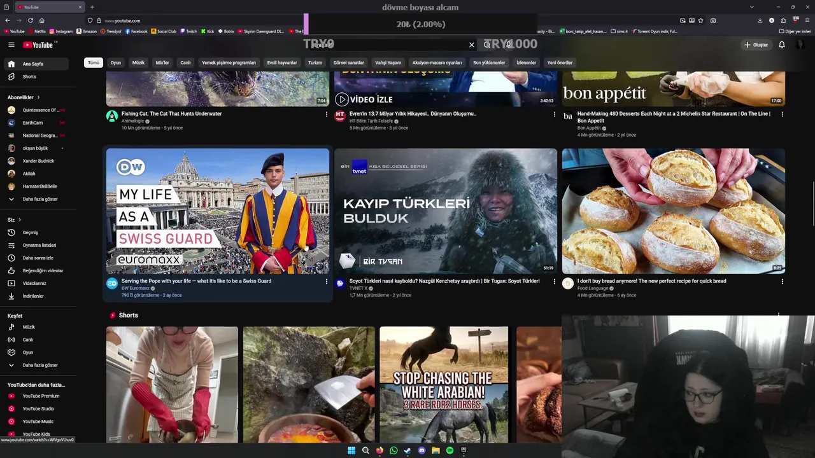The width and height of the screenshot is (815, 458).
Task: Select the Tümü filter chip
Action: [94, 63]
